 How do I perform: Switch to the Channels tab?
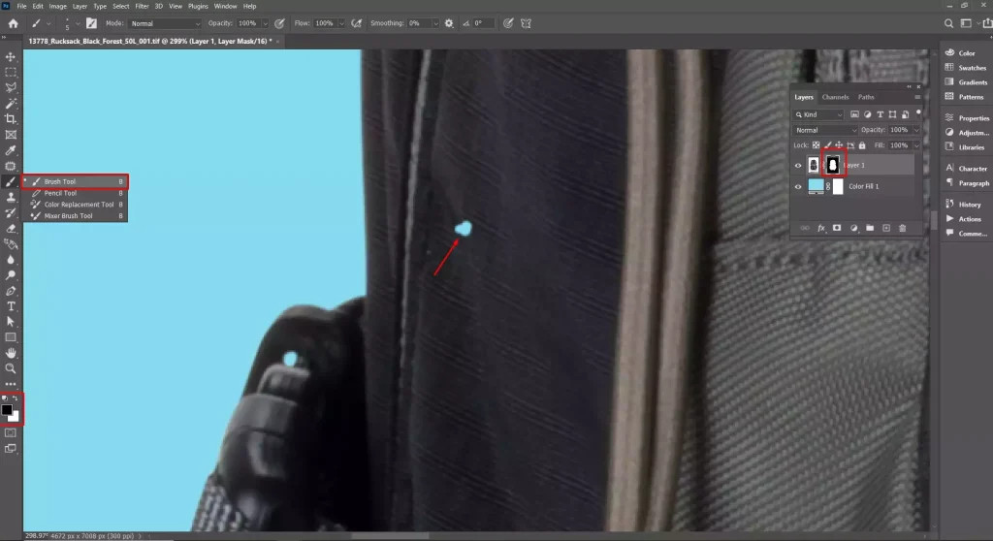pyautogui.click(x=835, y=97)
